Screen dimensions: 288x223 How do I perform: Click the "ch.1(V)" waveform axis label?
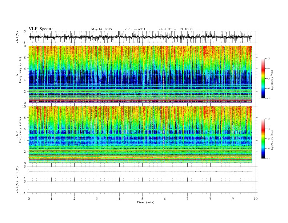[x=17, y=37]
